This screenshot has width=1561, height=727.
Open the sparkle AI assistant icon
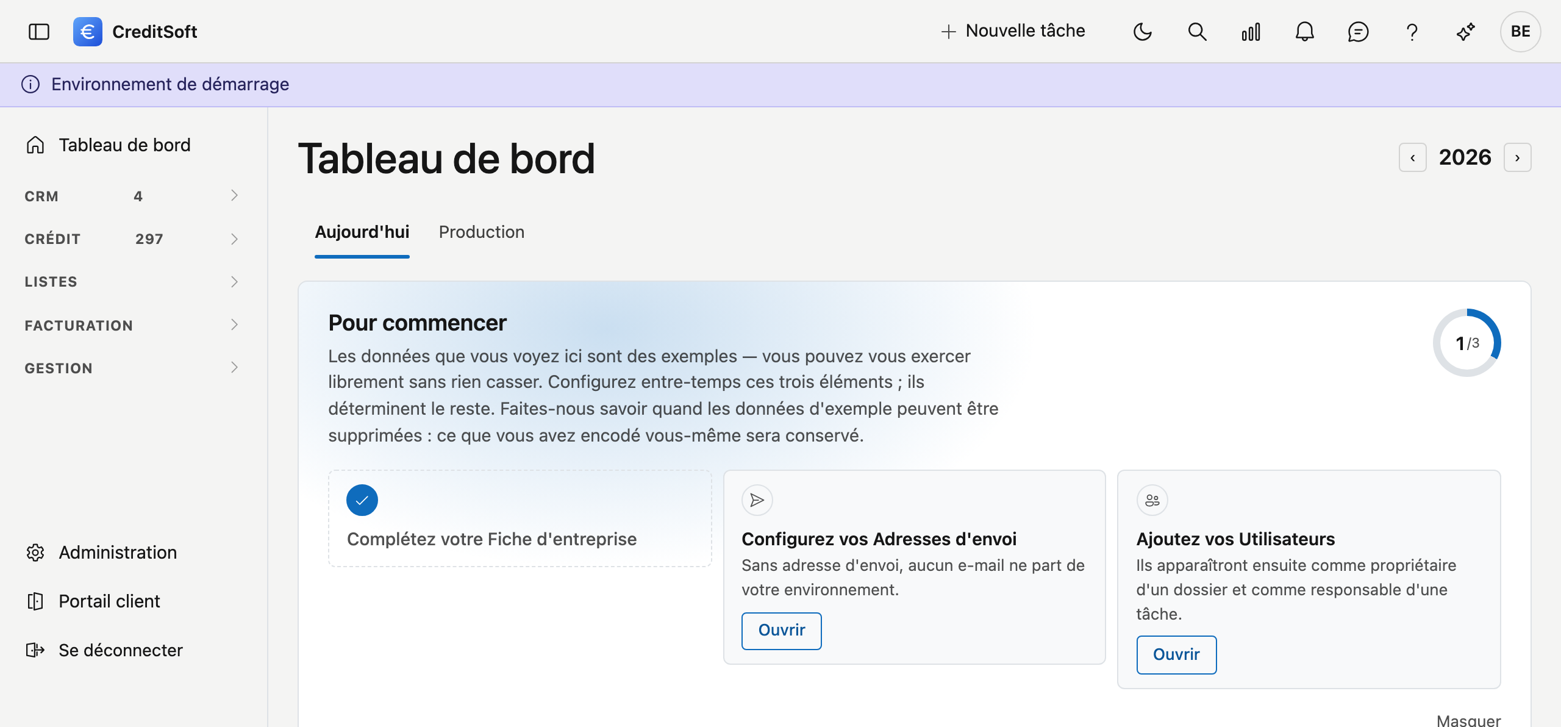[x=1465, y=32]
